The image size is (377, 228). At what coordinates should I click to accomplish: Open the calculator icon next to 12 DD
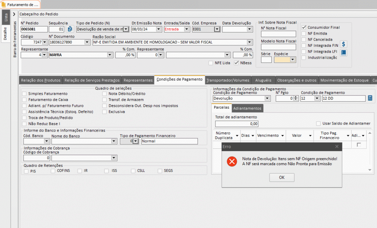point(370,98)
